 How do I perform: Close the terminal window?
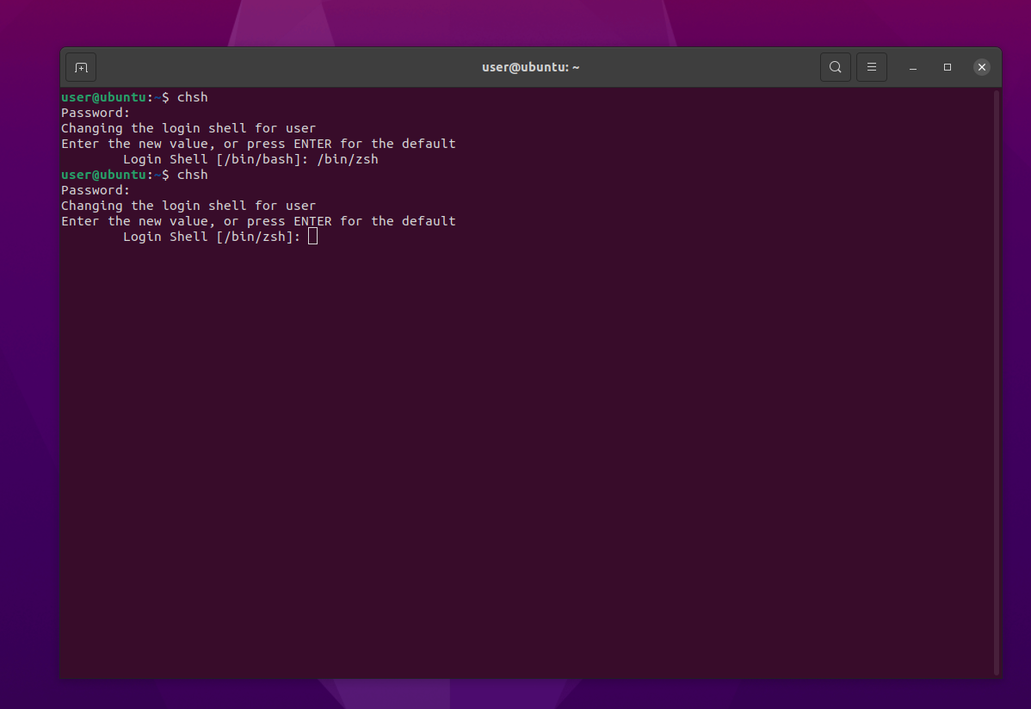click(x=982, y=67)
